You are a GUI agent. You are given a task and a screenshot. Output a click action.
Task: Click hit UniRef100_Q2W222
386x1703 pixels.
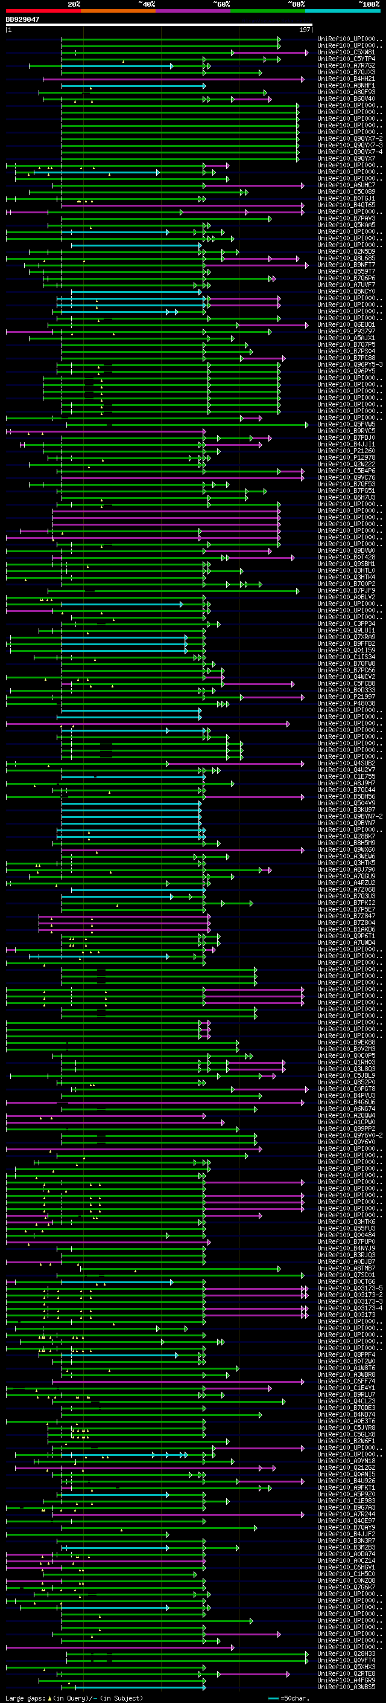coord(346,464)
